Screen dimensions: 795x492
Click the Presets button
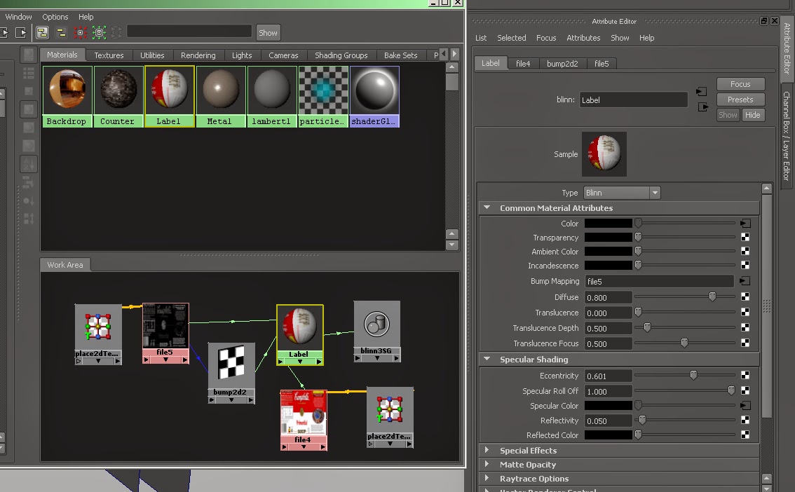[x=740, y=99]
